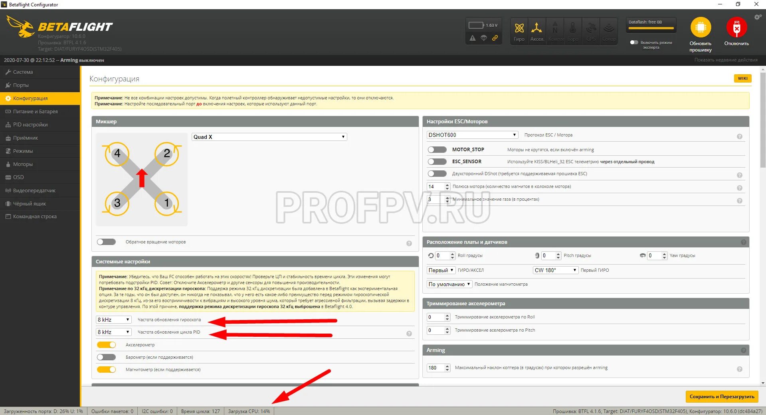Screen dimensions: 766x415
Task: Open the CW 180° gyro alignment dropdown
Action: pos(556,270)
